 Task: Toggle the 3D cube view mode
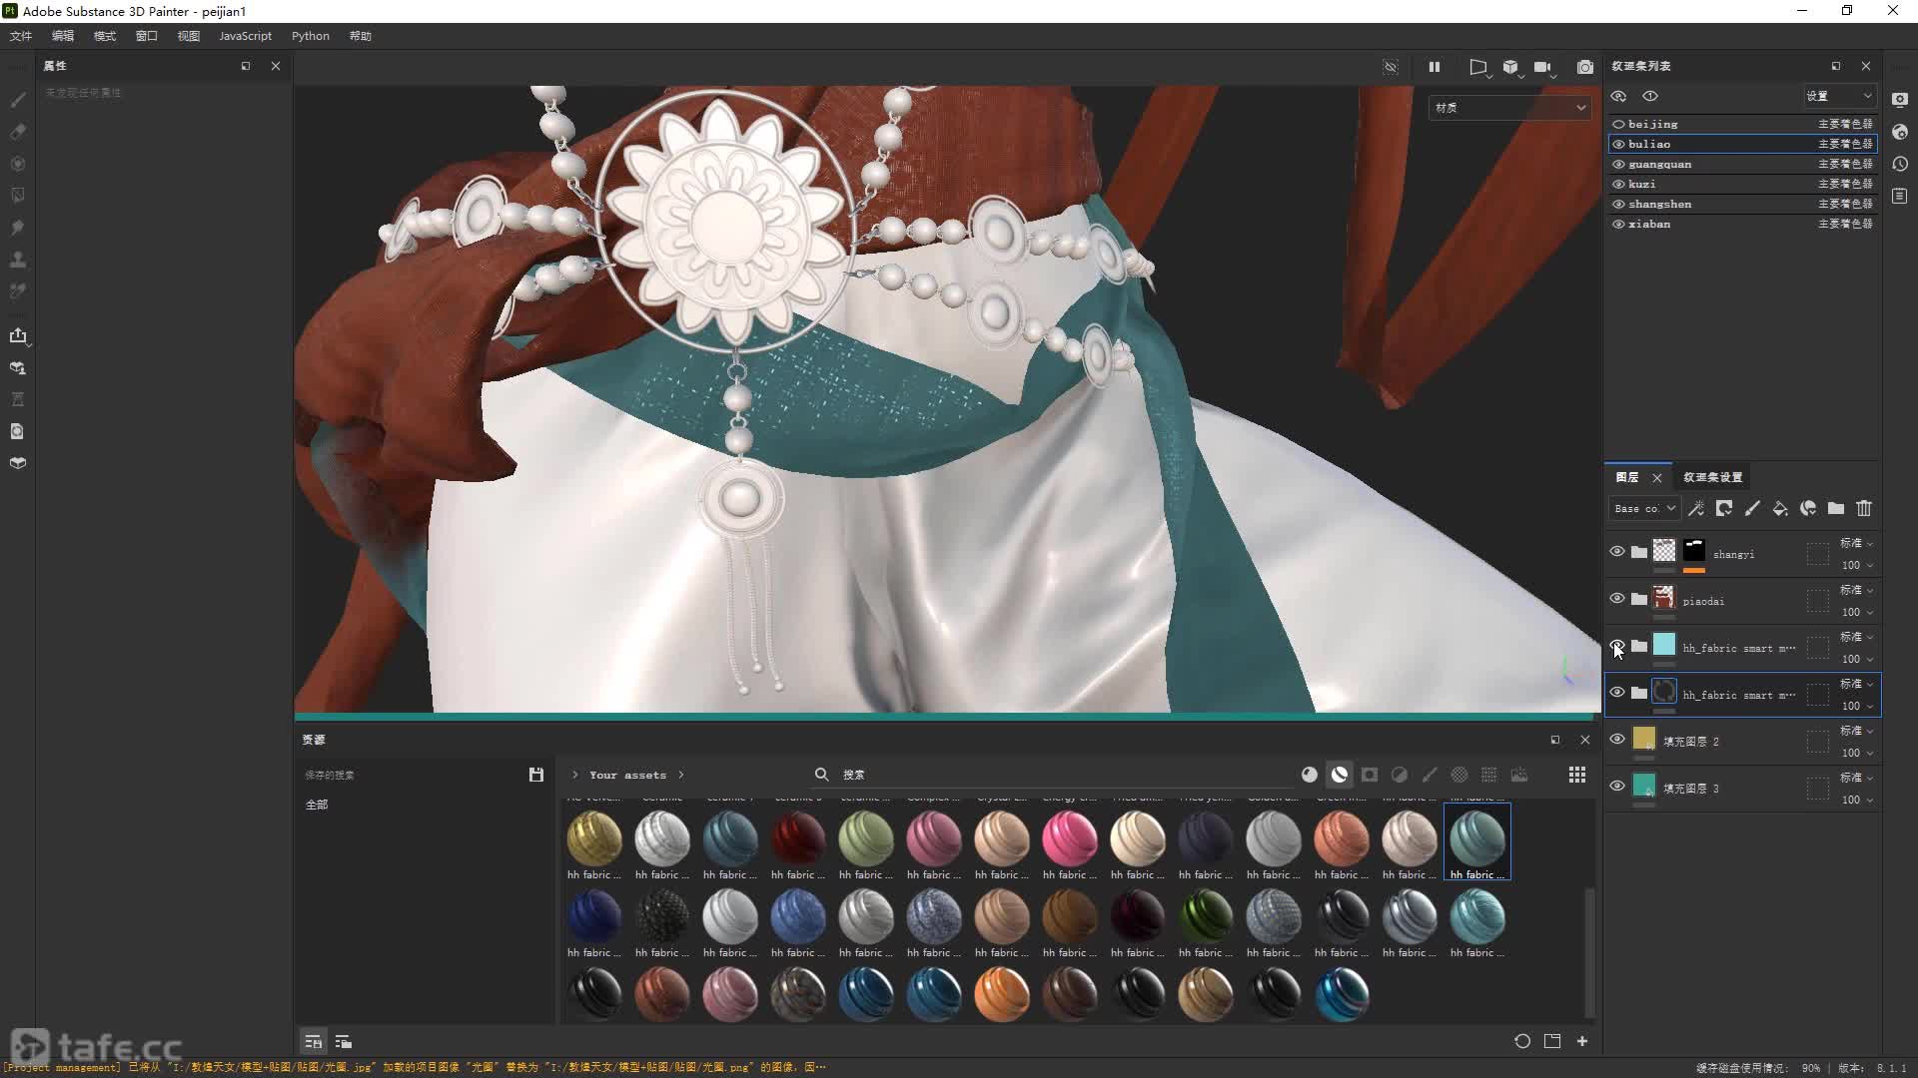coord(1511,67)
